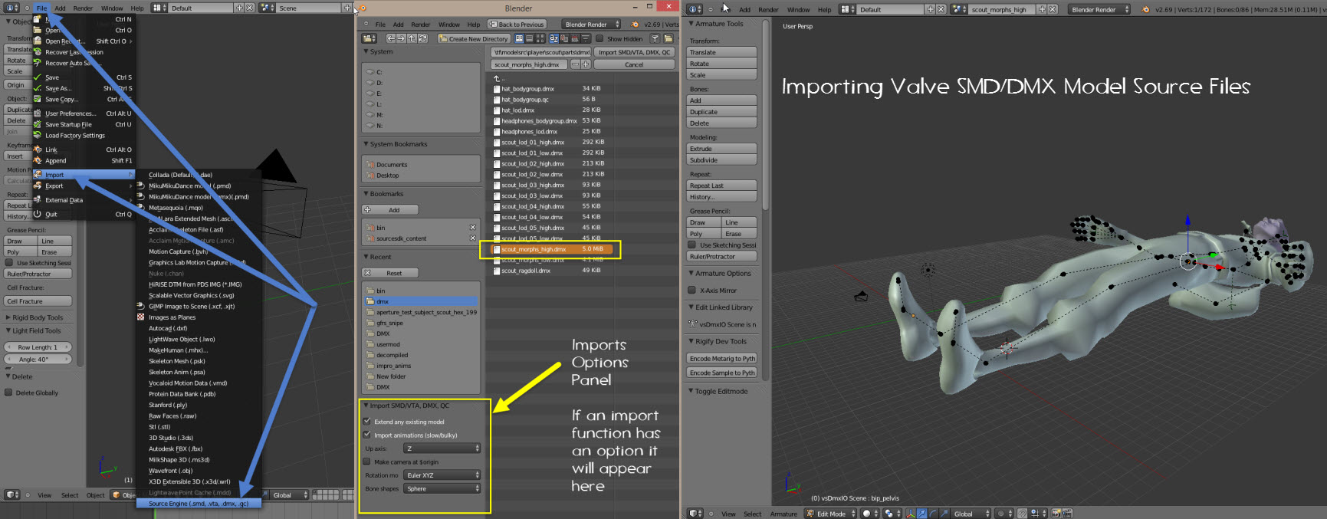Enable X-Axis Mirror checkbox

click(x=692, y=291)
